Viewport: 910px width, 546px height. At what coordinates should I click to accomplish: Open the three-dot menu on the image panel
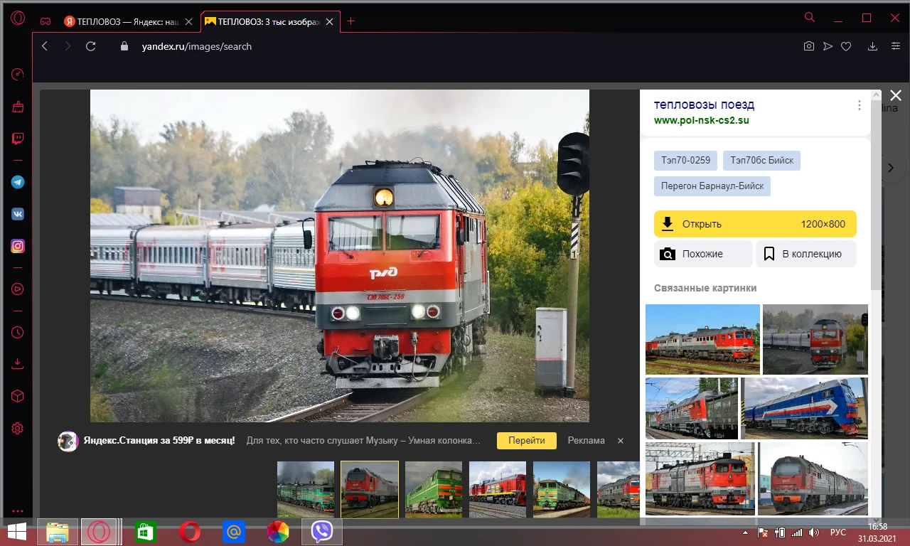pyautogui.click(x=860, y=105)
